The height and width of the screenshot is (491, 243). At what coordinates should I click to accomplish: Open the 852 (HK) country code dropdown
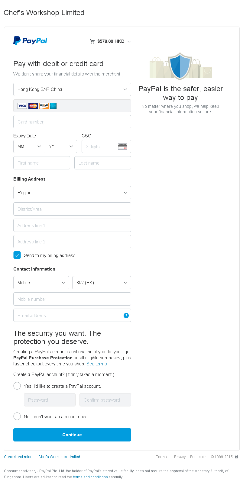102,283
